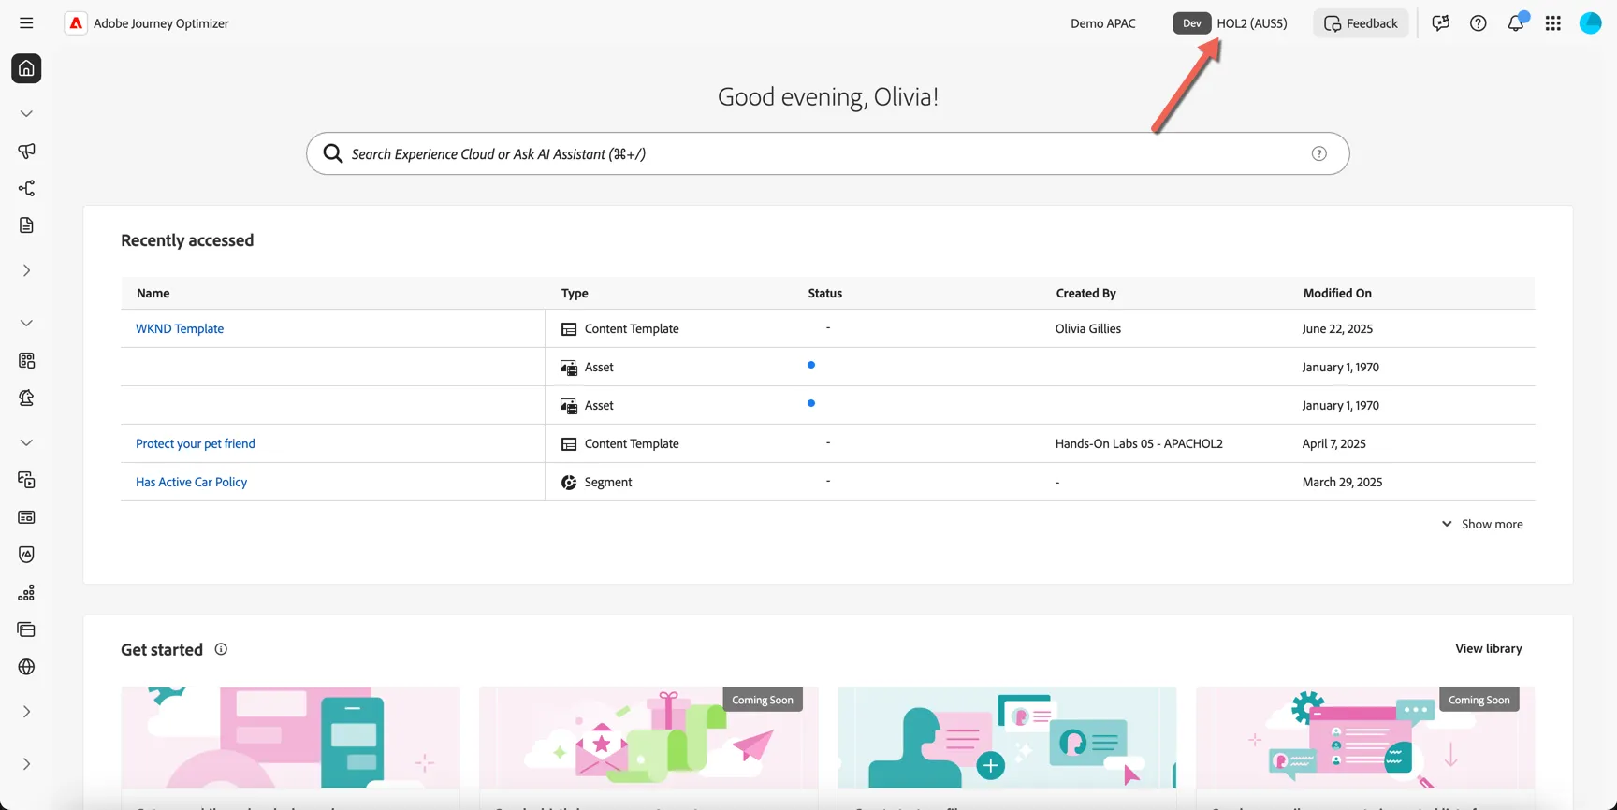Open the grid components icon in sidebar

click(x=26, y=360)
